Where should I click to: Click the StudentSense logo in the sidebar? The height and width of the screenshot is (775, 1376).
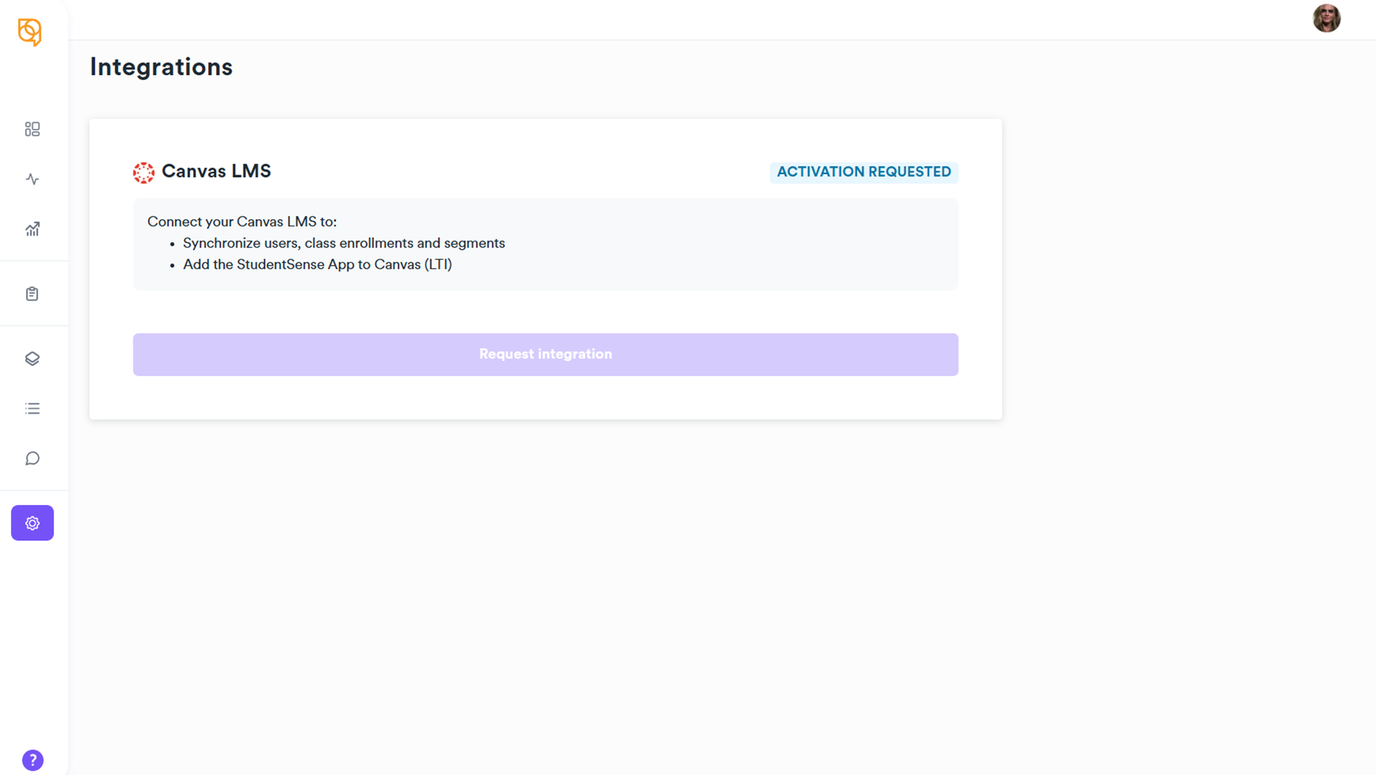[29, 31]
